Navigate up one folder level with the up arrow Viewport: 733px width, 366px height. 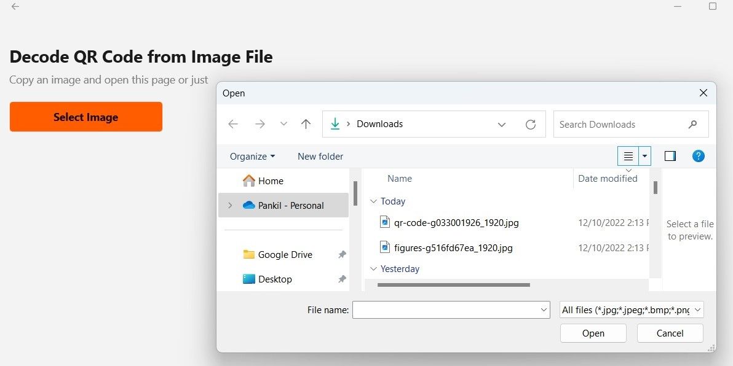[x=306, y=124]
